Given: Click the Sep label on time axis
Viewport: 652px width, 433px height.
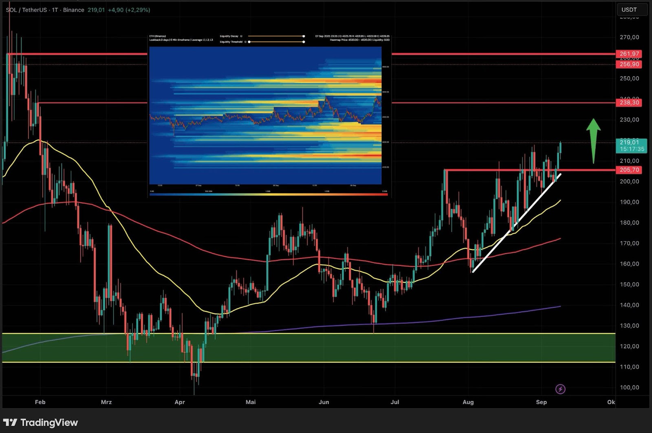Looking at the screenshot, I should click(541, 402).
